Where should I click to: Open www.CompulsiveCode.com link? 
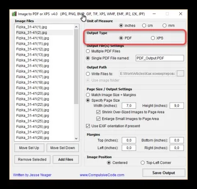click(102, 175)
